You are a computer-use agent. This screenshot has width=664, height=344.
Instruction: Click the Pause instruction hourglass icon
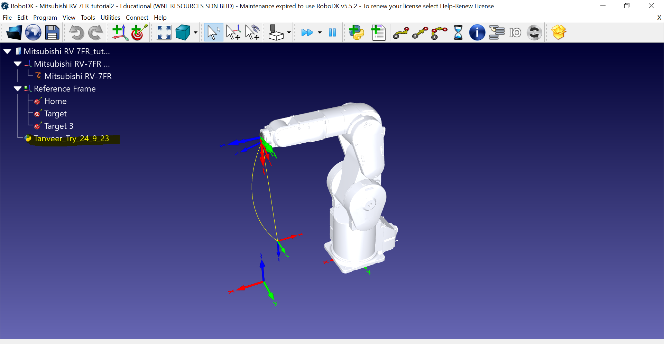pos(458,33)
